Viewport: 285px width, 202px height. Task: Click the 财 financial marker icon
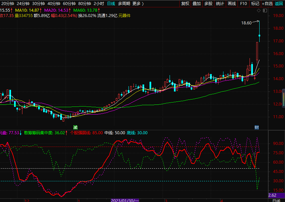pos(257,127)
